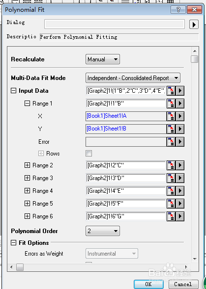Open the Multi-Data Fit Mode dropdown
206x289 pixels.
pos(133,78)
